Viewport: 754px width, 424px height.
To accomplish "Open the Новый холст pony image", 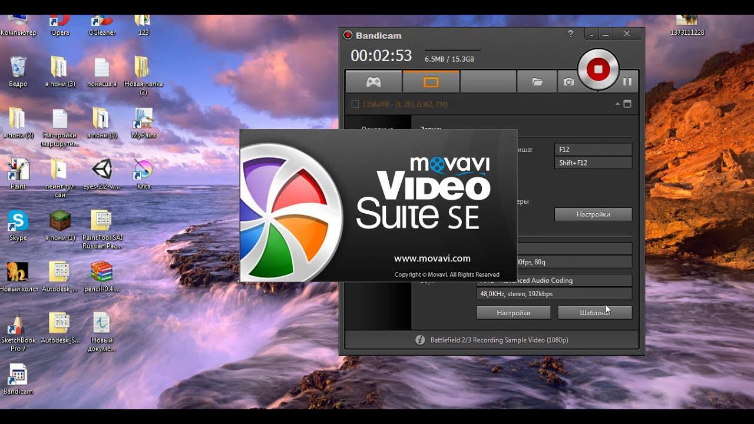I will pyautogui.click(x=18, y=277).
